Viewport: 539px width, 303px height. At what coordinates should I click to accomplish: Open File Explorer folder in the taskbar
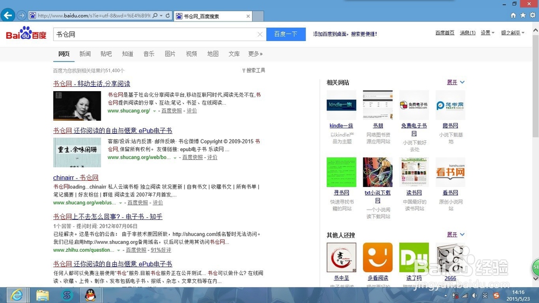[43, 295]
